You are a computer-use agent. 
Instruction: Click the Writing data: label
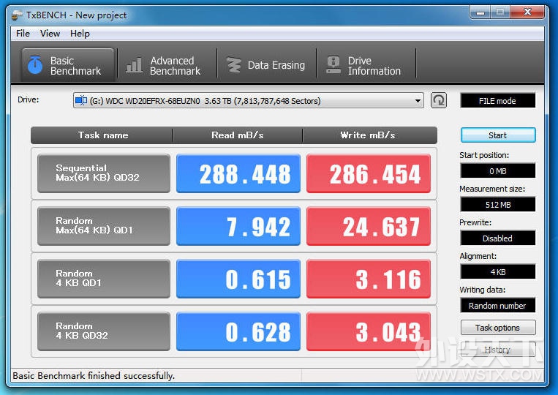point(482,290)
